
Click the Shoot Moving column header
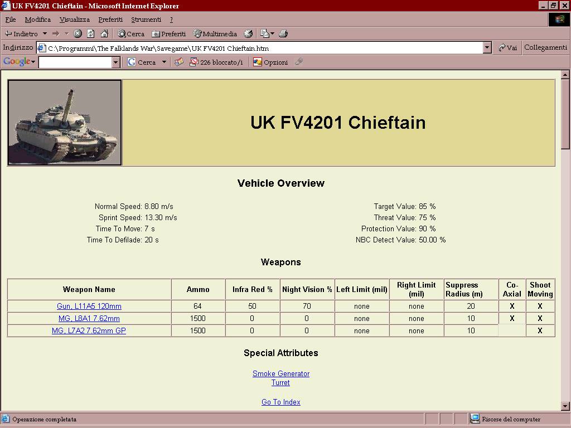click(540, 290)
